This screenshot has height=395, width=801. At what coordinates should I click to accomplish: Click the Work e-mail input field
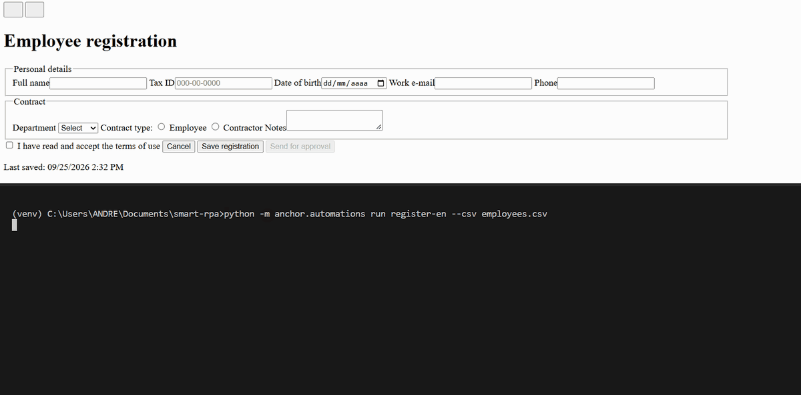point(483,83)
